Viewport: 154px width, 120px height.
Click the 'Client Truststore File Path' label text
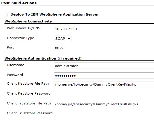click(29, 103)
